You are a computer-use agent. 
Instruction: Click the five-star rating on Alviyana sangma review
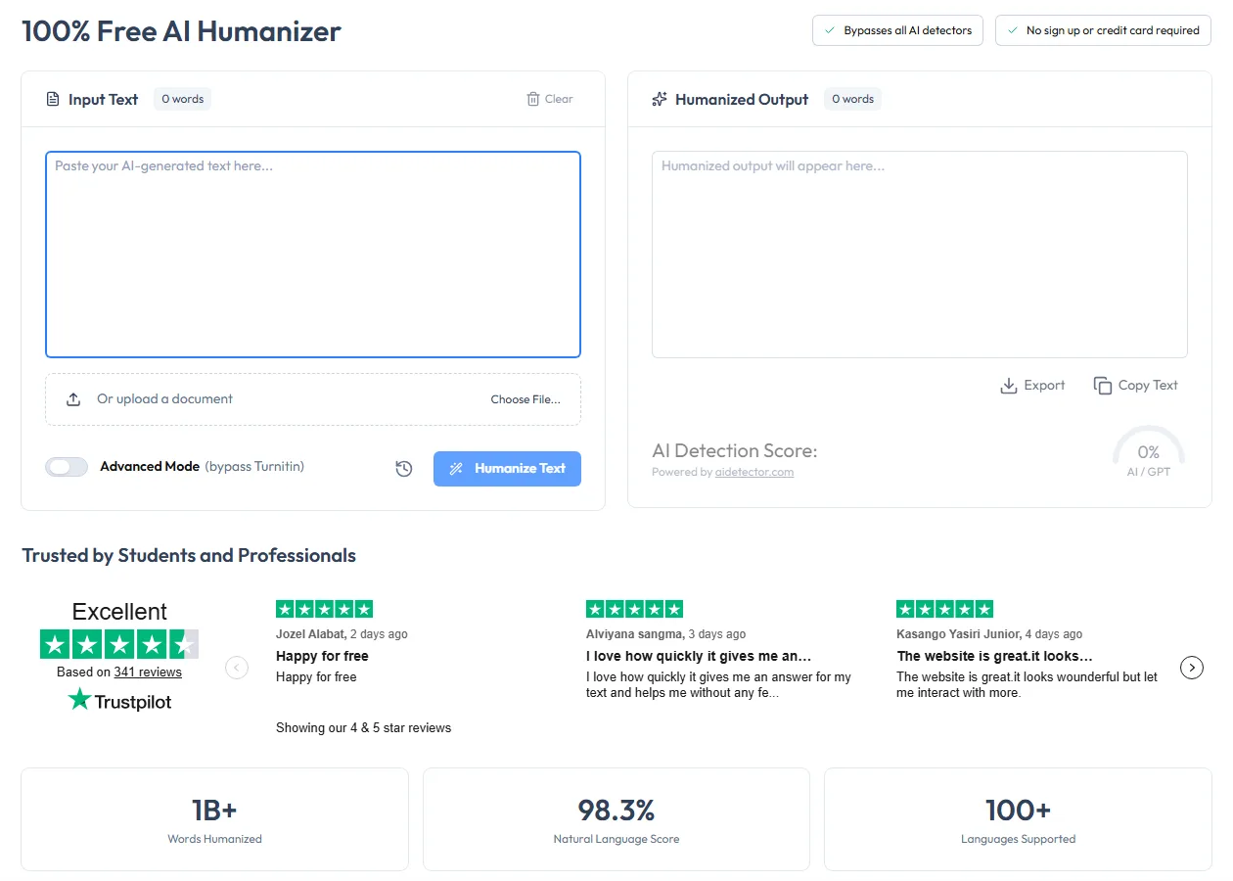tap(634, 609)
